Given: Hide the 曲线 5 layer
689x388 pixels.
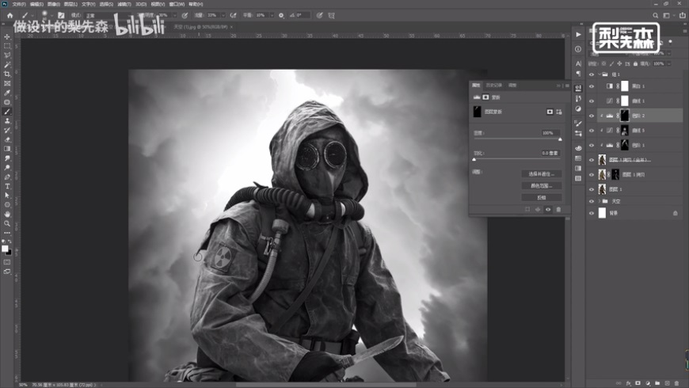Looking at the screenshot, I should point(592,131).
